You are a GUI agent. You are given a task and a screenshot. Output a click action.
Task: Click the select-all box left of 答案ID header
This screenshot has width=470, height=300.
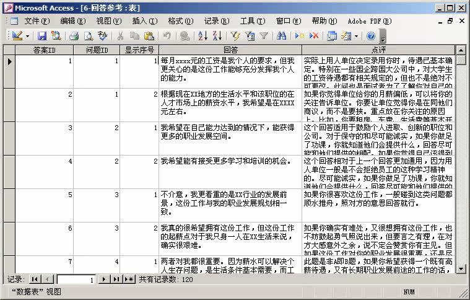pyautogui.click(x=9, y=50)
